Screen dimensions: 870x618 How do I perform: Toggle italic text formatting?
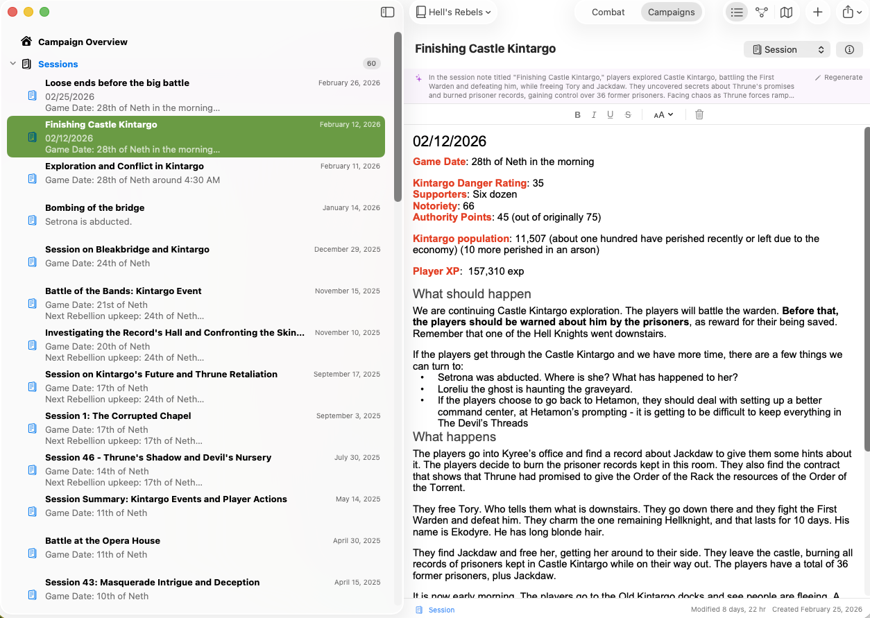click(594, 114)
